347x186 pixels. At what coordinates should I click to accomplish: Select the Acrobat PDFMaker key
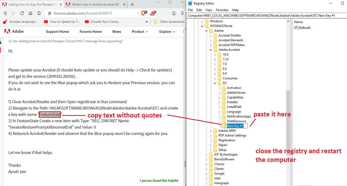tap(232, 45)
